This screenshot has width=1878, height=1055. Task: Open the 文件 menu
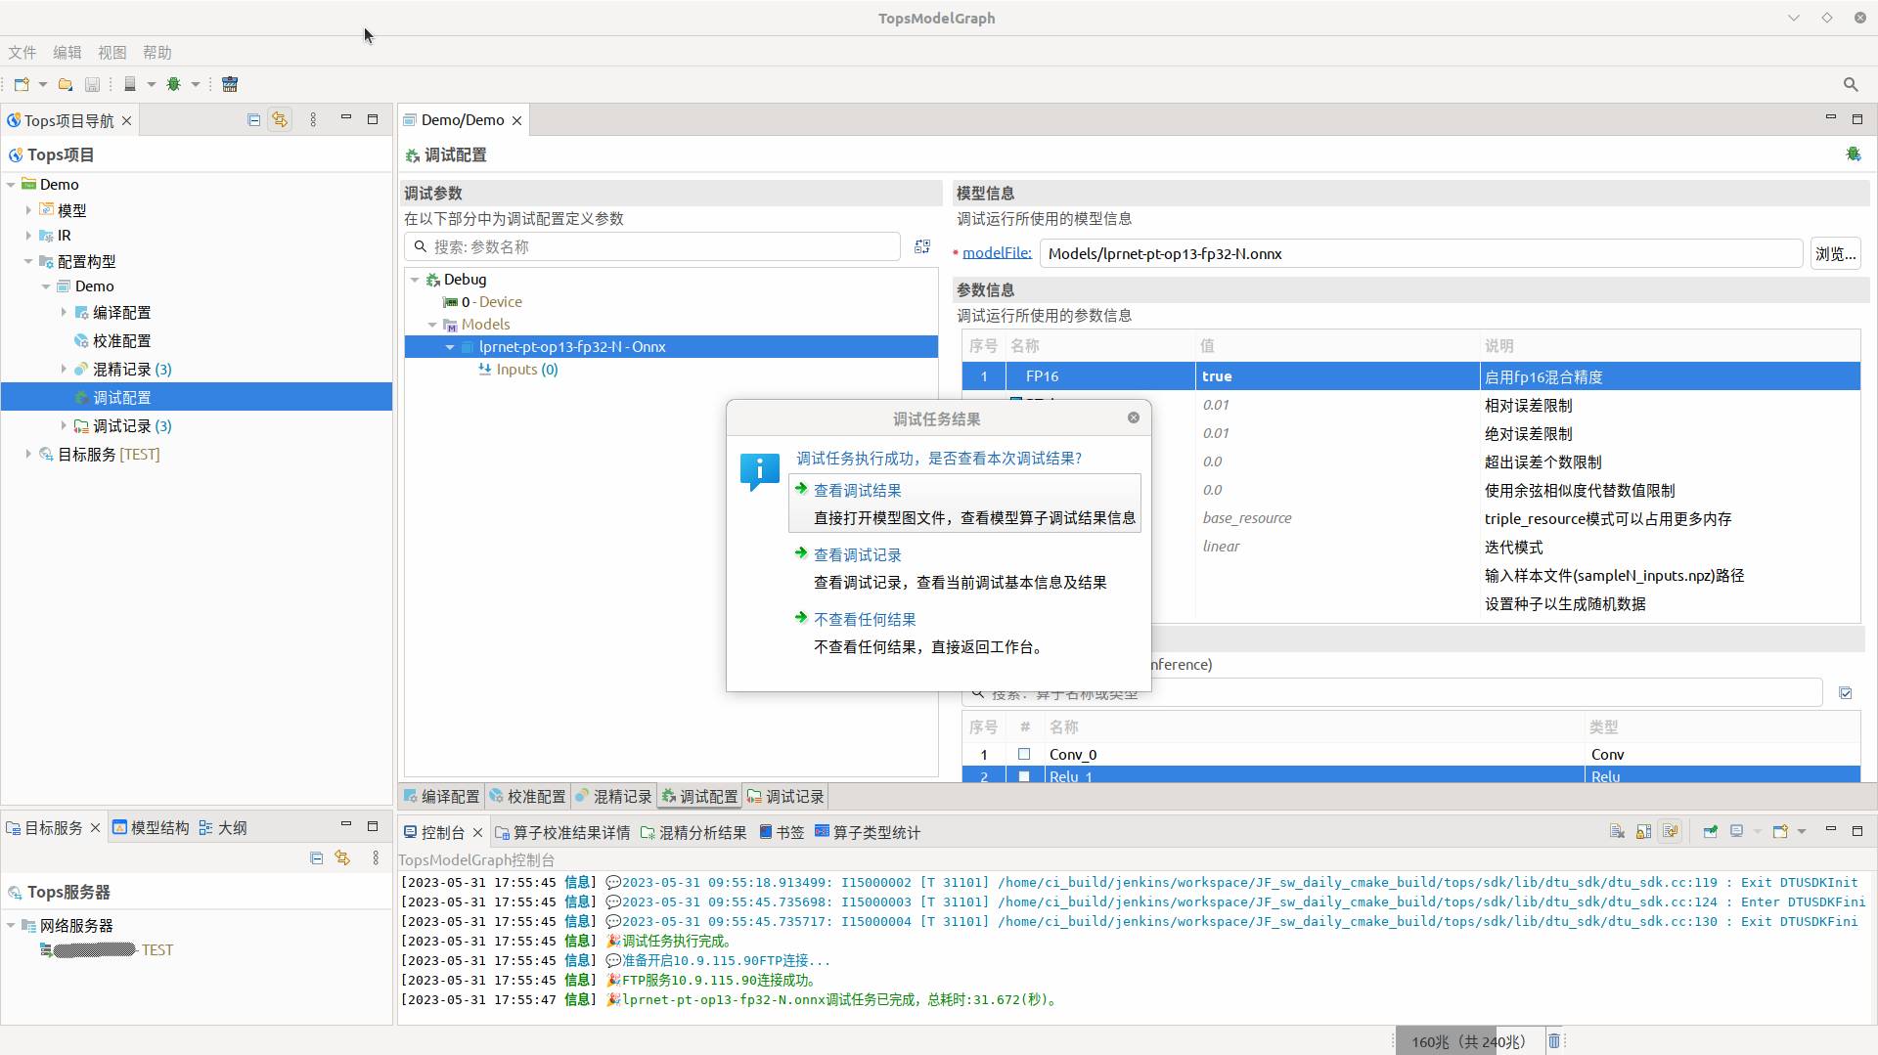click(22, 52)
